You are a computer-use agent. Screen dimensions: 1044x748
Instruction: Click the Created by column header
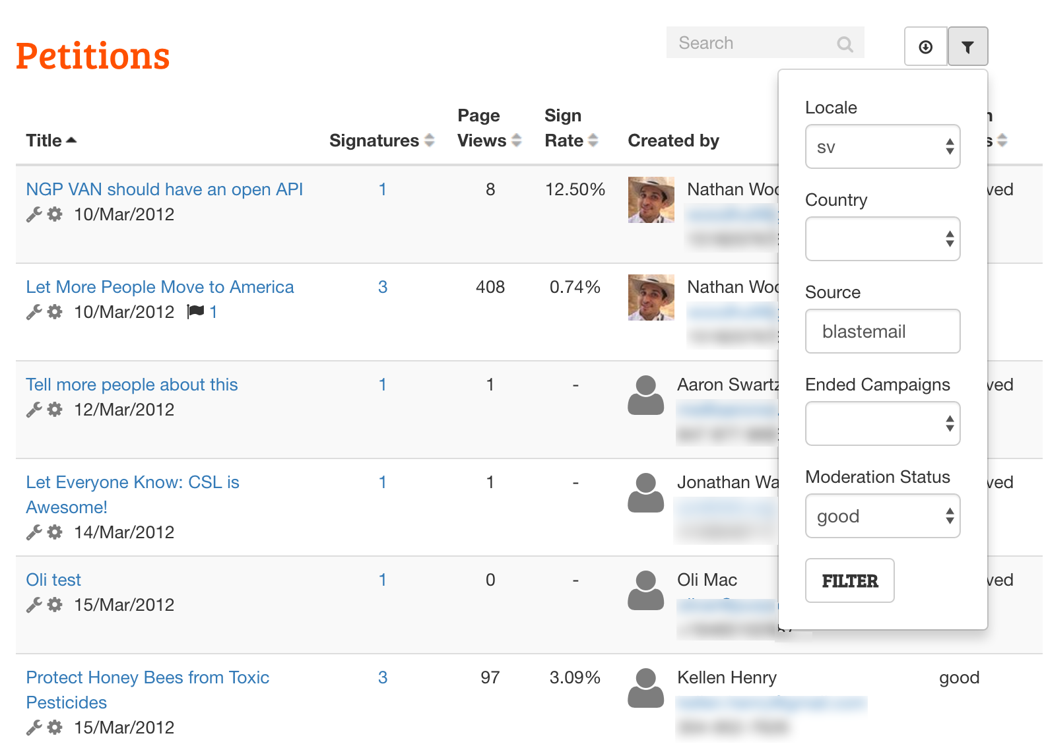(x=673, y=140)
